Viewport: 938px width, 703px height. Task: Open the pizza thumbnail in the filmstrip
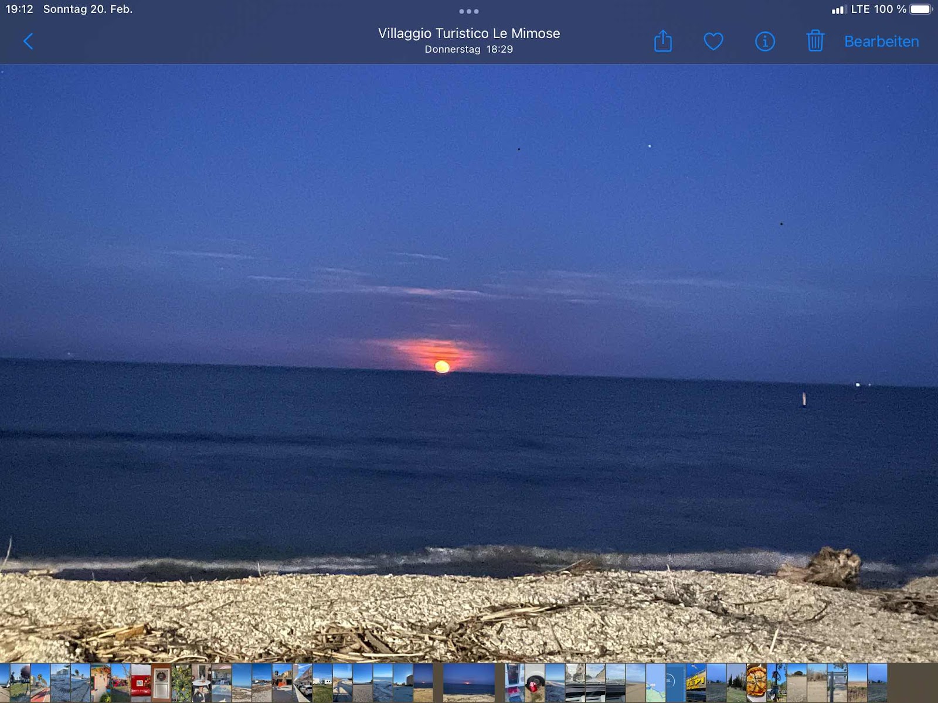coord(756,682)
